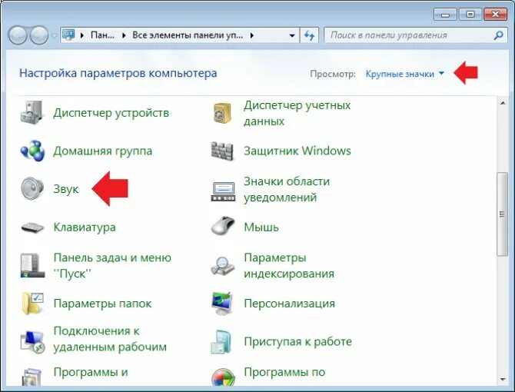Image resolution: width=515 pixels, height=392 pixels.
Task: Click Все элементы панели уп... breadcrumb
Action: point(188,35)
